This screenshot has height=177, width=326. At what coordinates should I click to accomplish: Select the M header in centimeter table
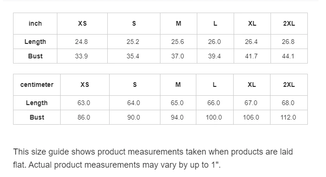(x=178, y=85)
